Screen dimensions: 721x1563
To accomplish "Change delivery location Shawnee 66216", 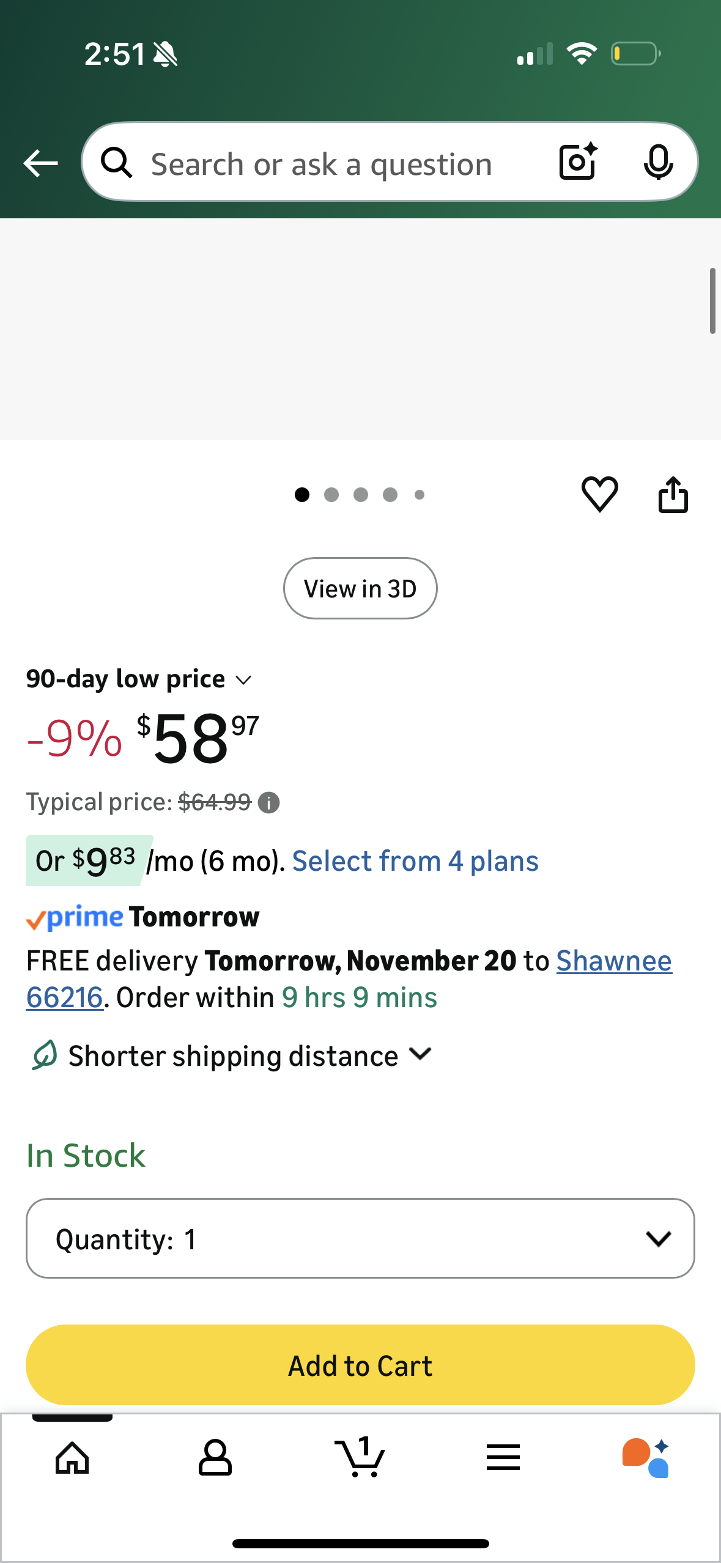I will (613, 961).
